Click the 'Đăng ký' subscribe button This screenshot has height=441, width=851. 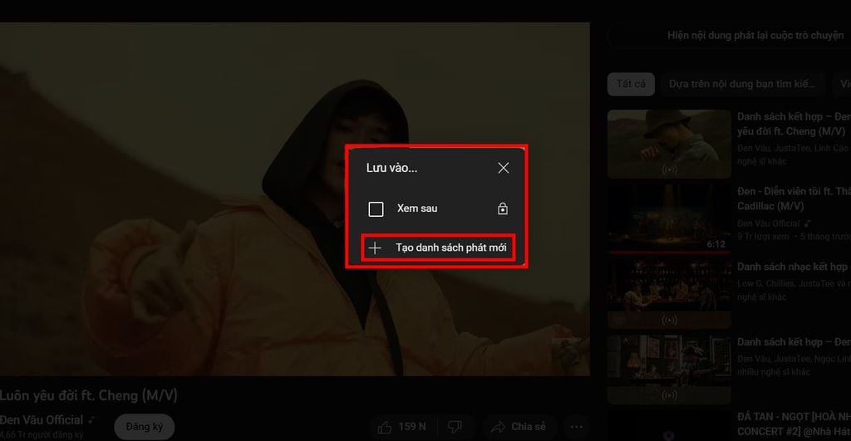[145, 427]
